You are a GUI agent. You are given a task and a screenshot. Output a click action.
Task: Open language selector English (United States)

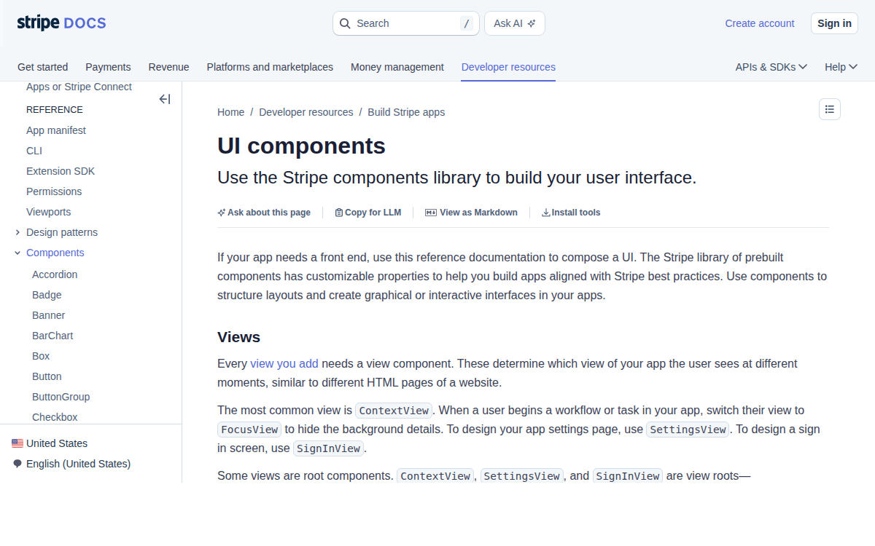click(x=78, y=464)
